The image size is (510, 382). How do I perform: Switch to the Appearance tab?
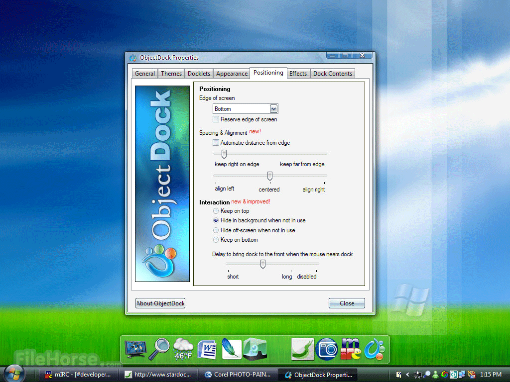pos(232,74)
